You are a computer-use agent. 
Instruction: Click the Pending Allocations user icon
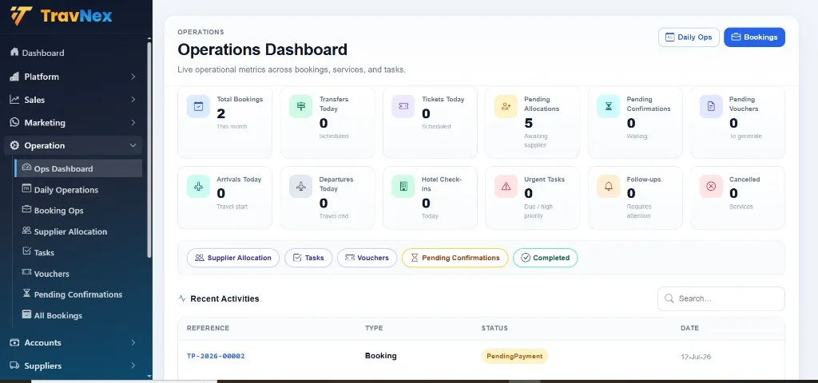[x=506, y=106]
